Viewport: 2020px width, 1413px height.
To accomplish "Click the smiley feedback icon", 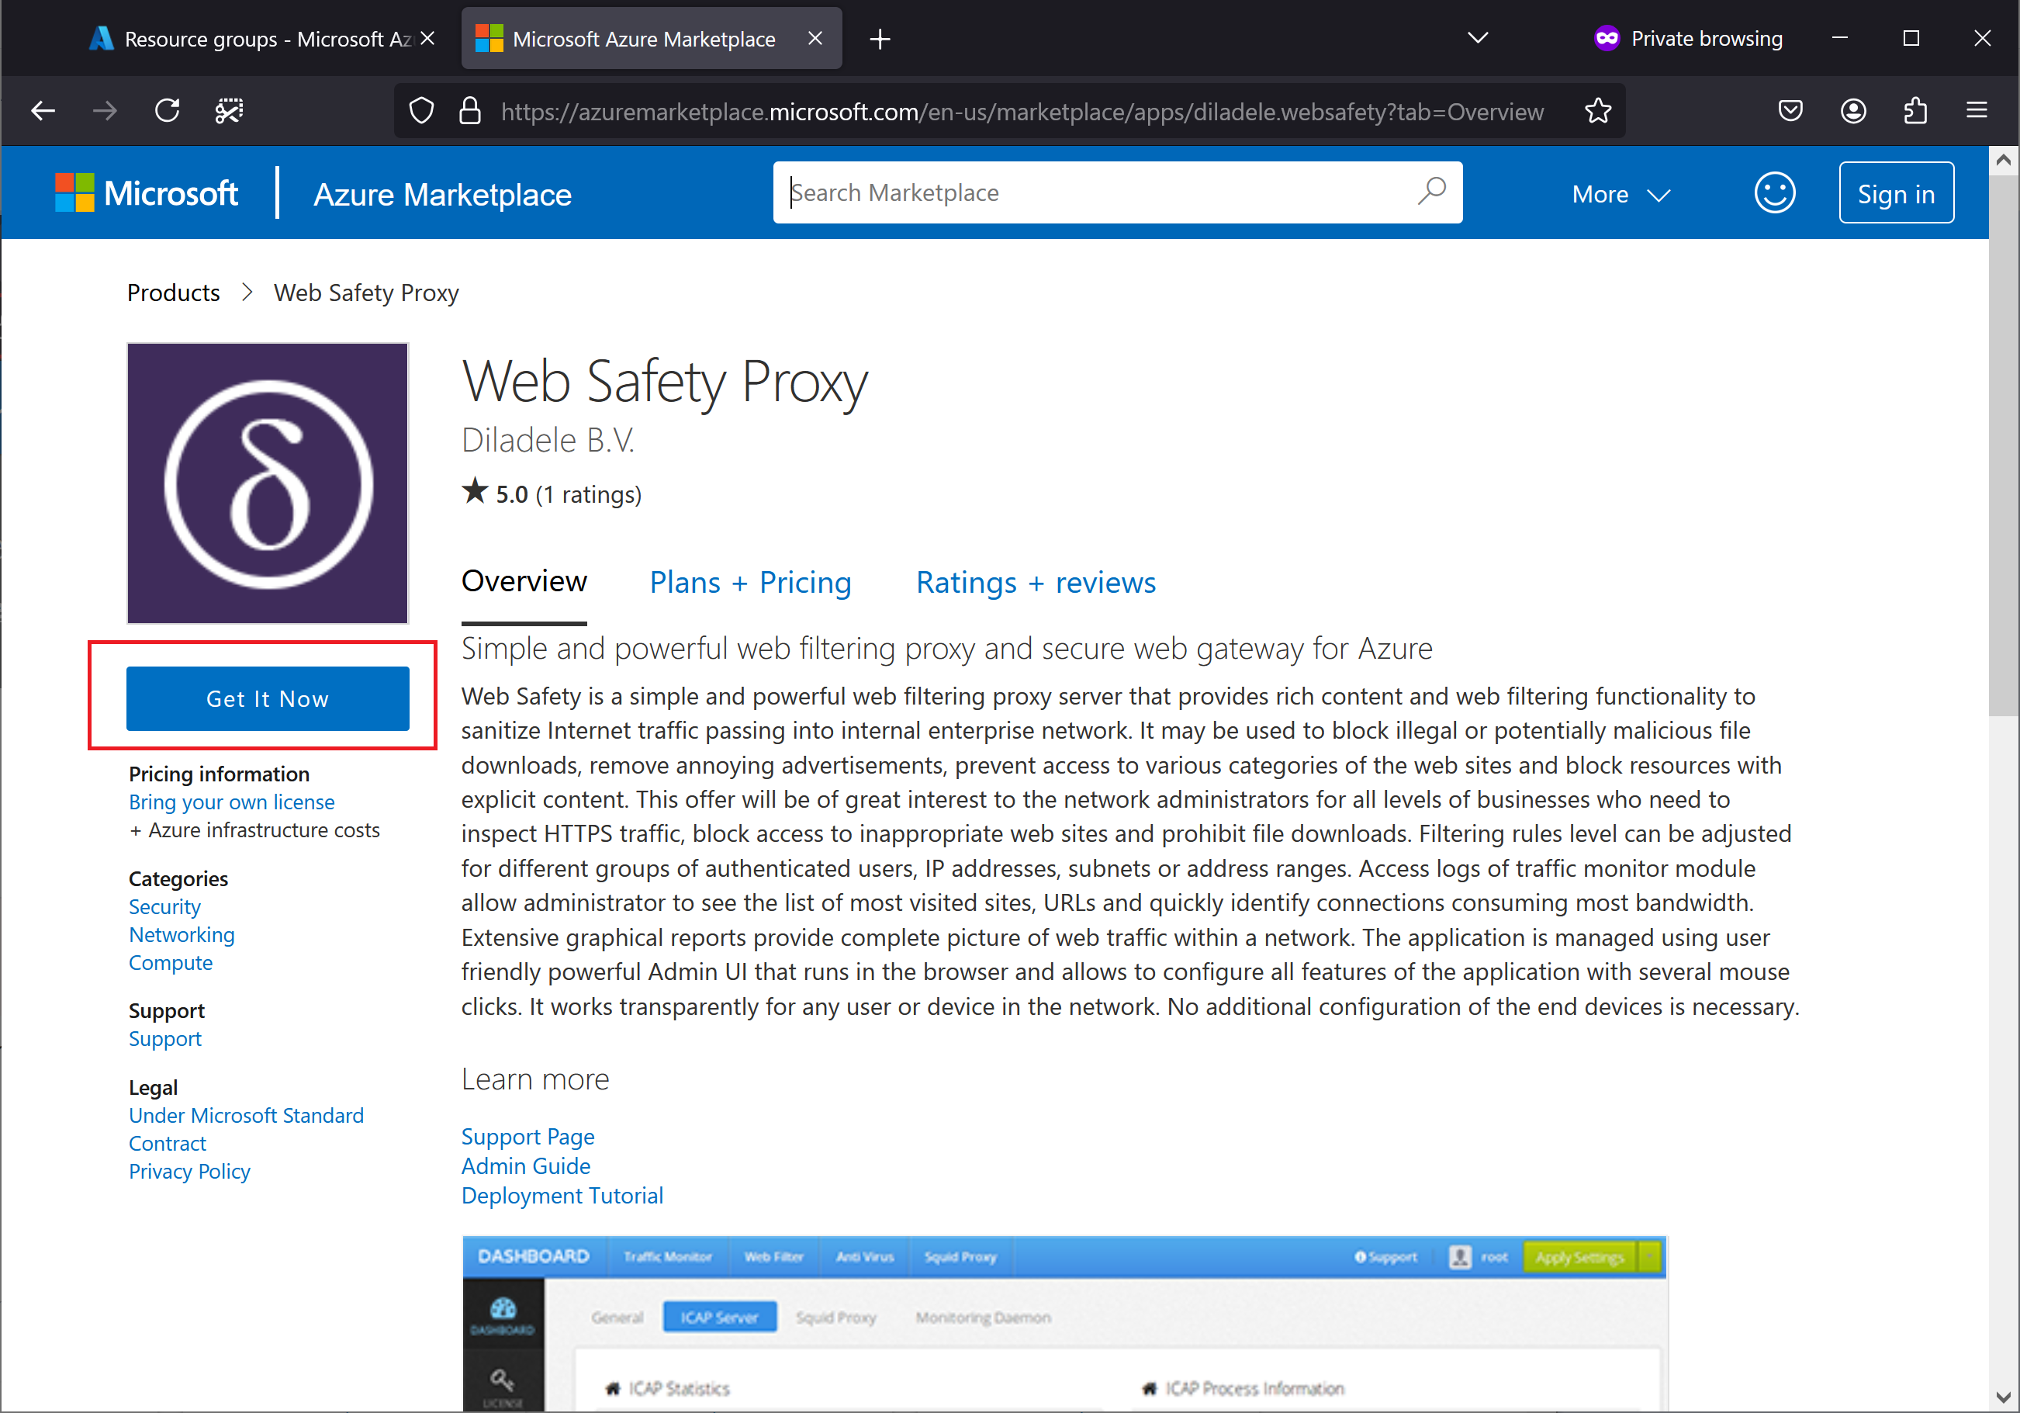I will (x=1775, y=192).
